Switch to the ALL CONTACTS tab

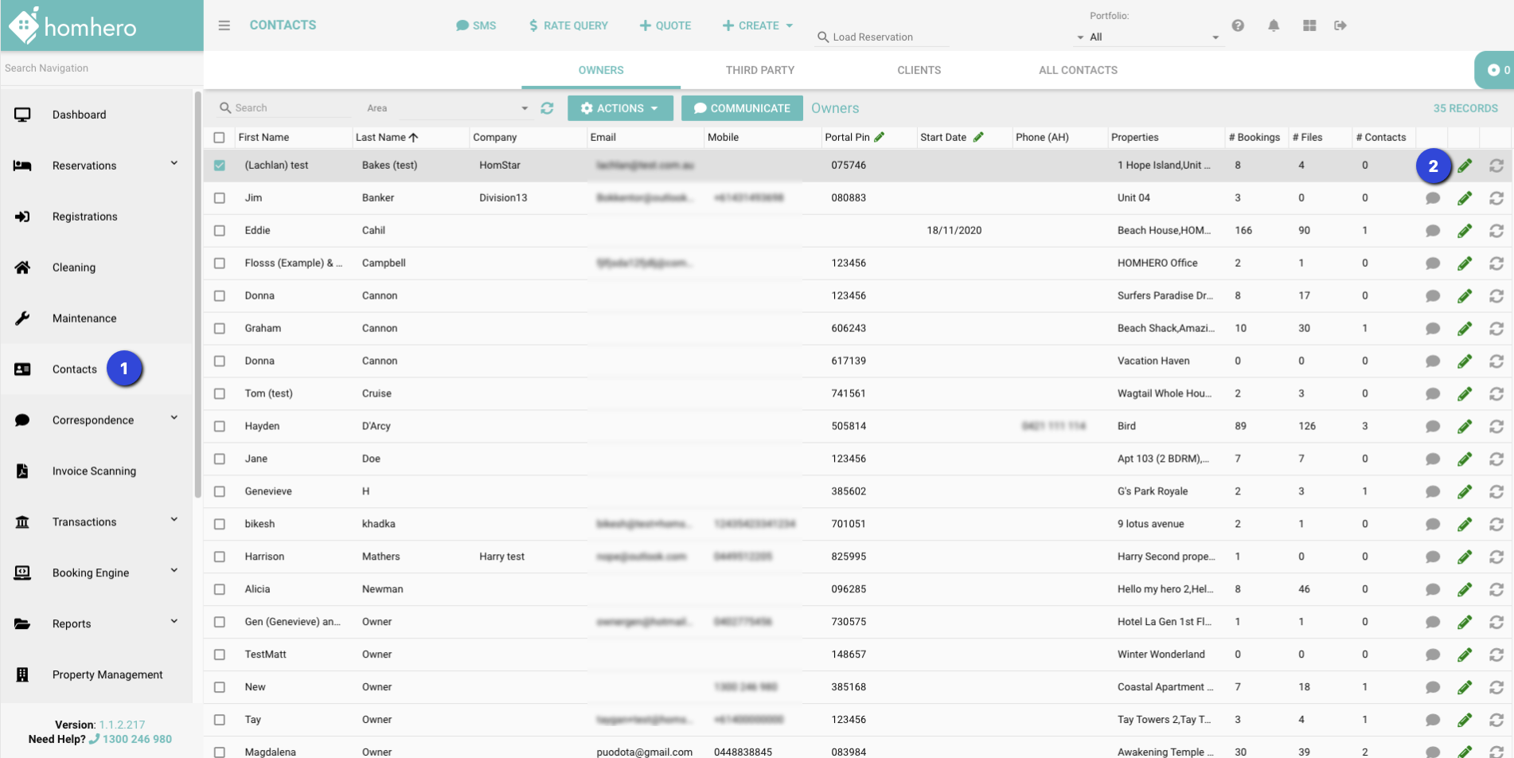tap(1078, 70)
